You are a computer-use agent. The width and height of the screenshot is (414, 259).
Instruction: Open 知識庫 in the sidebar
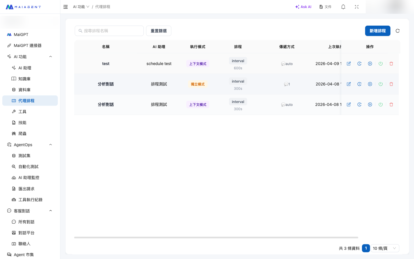[30, 79]
